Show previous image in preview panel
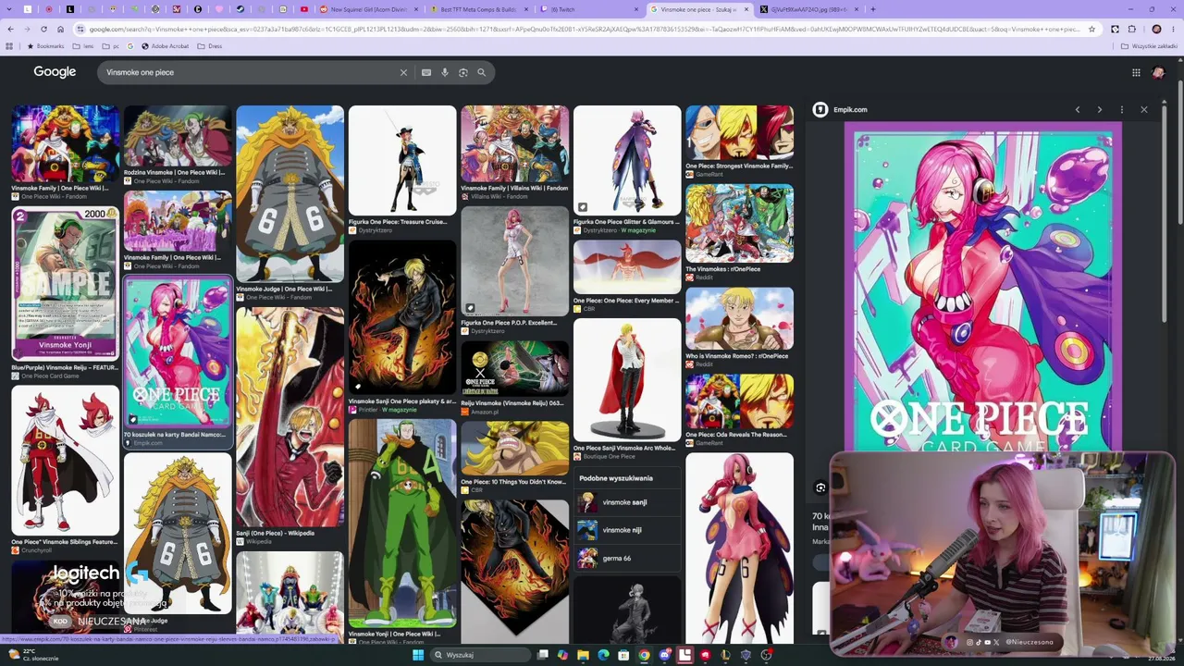The height and width of the screenshot is (666, 1184). (x=1077, y=109)
